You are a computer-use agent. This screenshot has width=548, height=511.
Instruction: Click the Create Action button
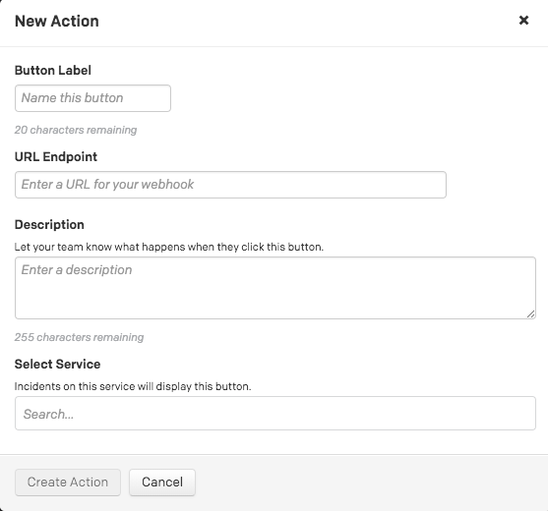pyautogui.click(x=68, y=483)
